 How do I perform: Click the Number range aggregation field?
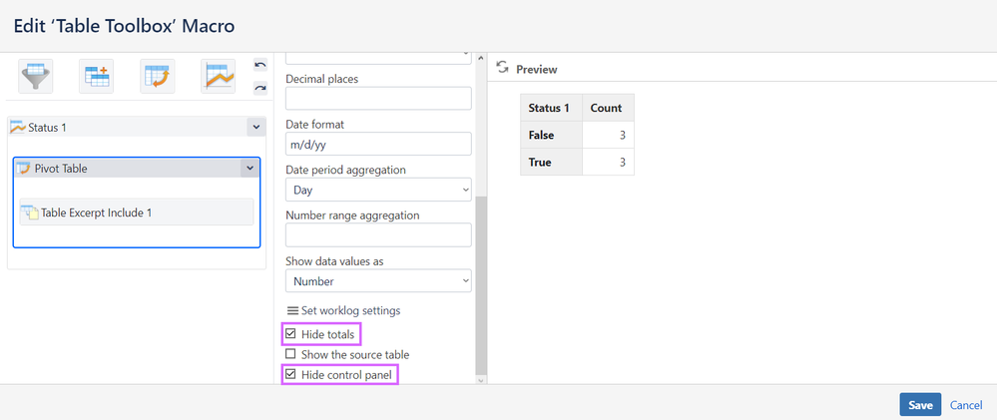pos(378,235)
